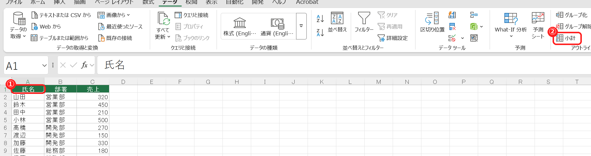Expand the Data Validation dropdown arrow
Viewport: 591px width, 156px height.
(462, 38)
